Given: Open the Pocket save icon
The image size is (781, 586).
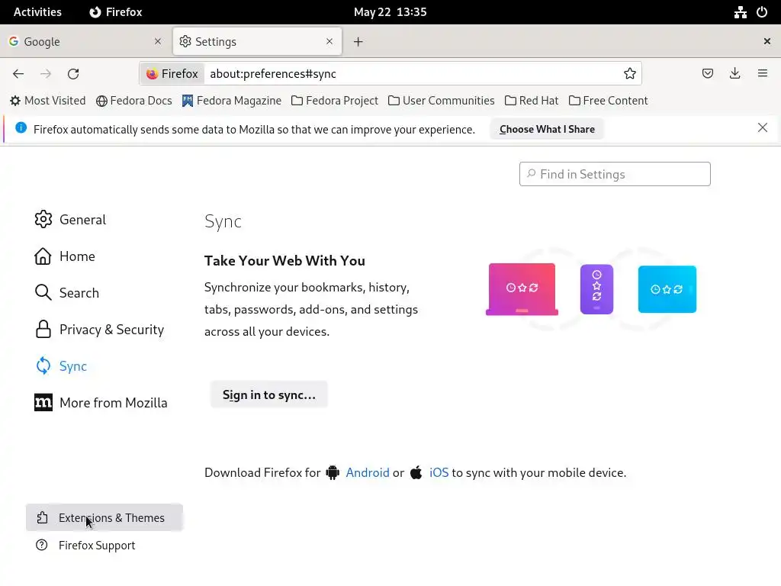Looking at the screenshot, I should point(707,74).
